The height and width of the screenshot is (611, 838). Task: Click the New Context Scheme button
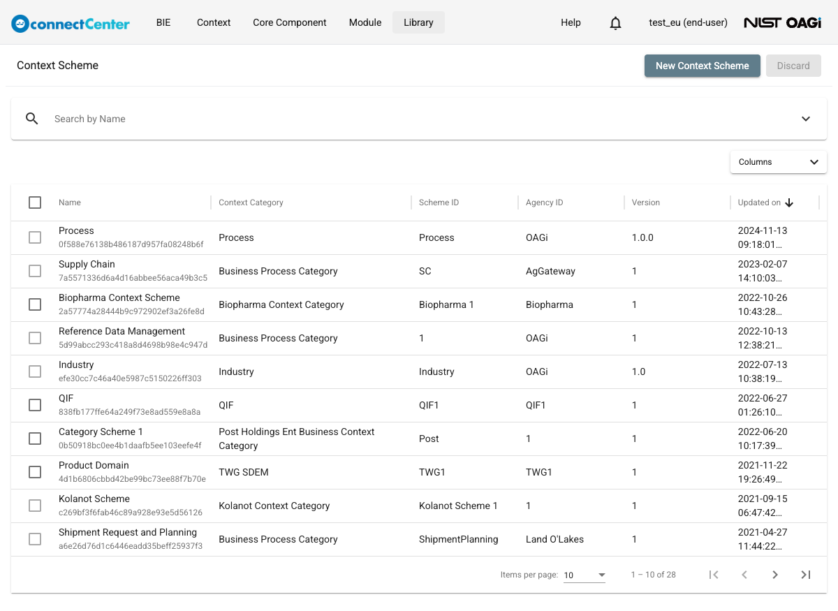[x=702, y=66]
